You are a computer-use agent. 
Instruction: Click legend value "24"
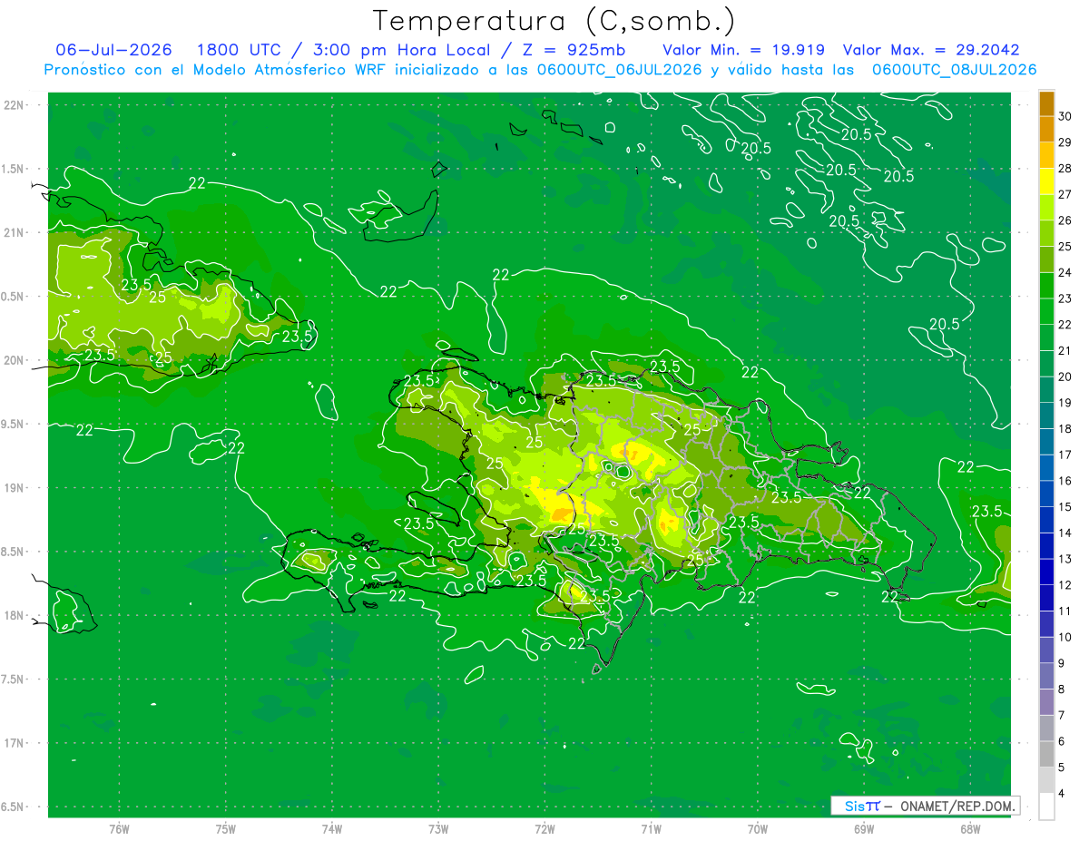[1065, 272]
